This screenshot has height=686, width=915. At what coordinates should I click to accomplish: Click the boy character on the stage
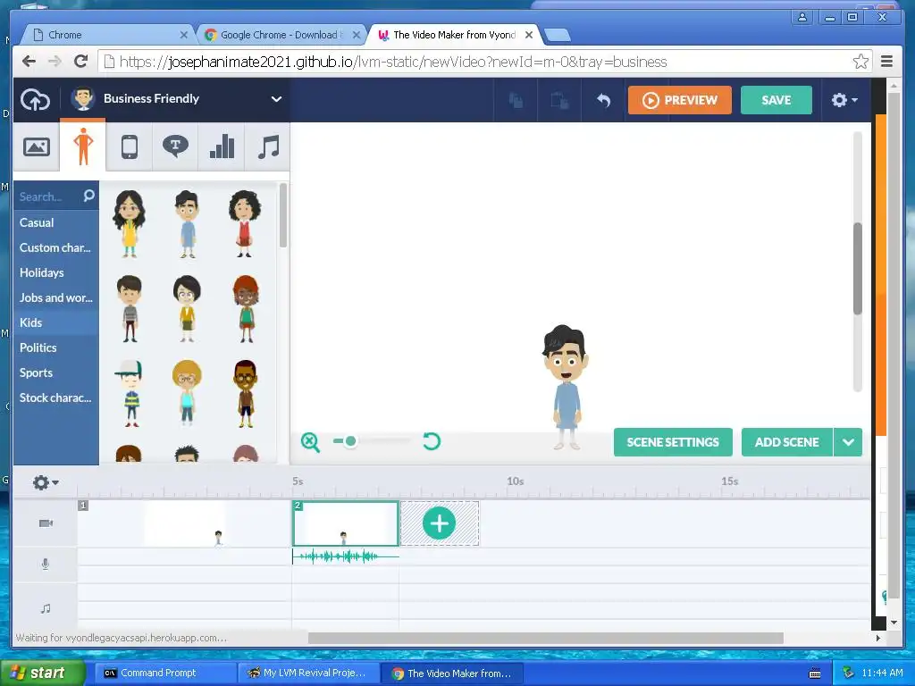click(565, 388)
